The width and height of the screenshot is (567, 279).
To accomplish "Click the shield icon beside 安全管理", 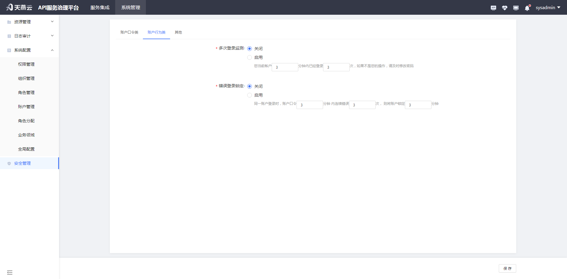I will point(9,164).
